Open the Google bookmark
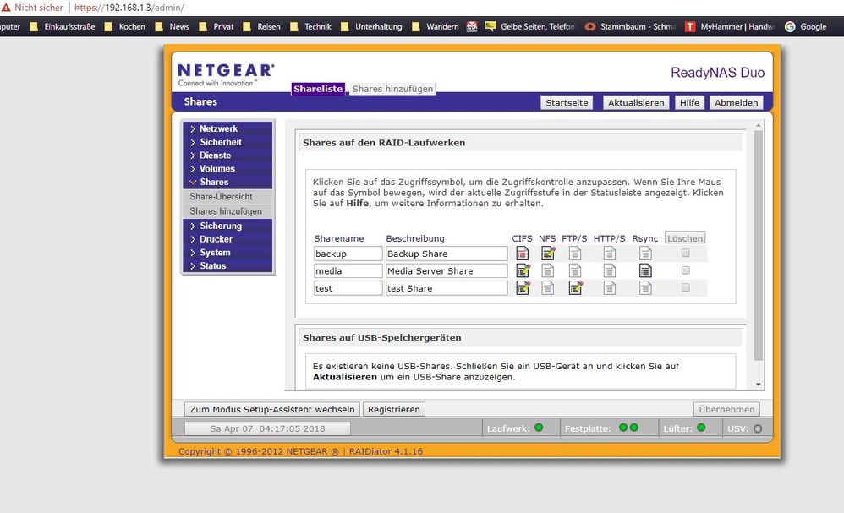Viewport: 844px width, 513px height. tap(805, 26)
